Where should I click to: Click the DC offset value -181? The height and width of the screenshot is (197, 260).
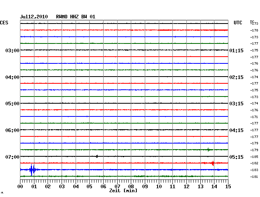point(254,177)
